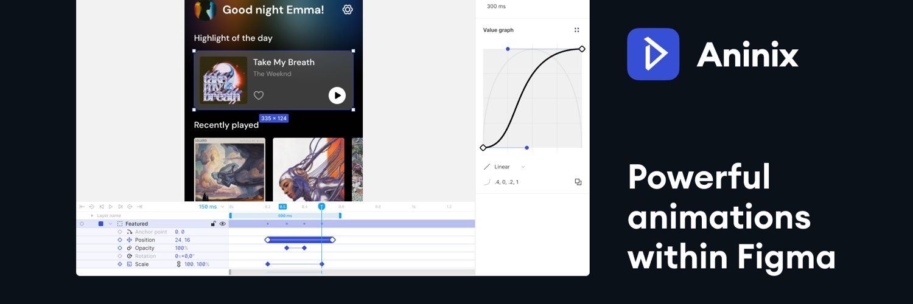Viewport: 913px width, 304px height.
Task: Edit the Scale value 100, 100%
Action: [197, 264]
